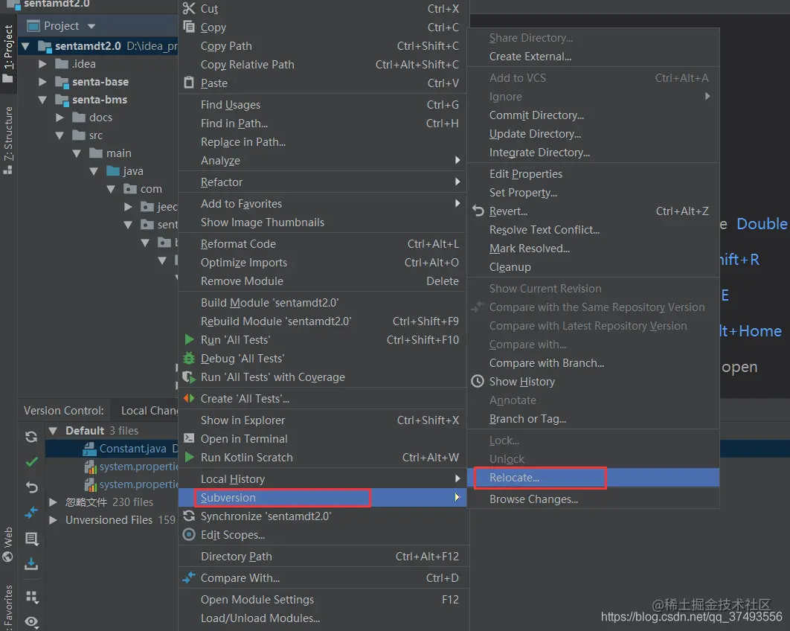Viewport: 790px width, 631px height.
Task: Select Branch or Tag... entry
Action: click(x=593, y=418)
